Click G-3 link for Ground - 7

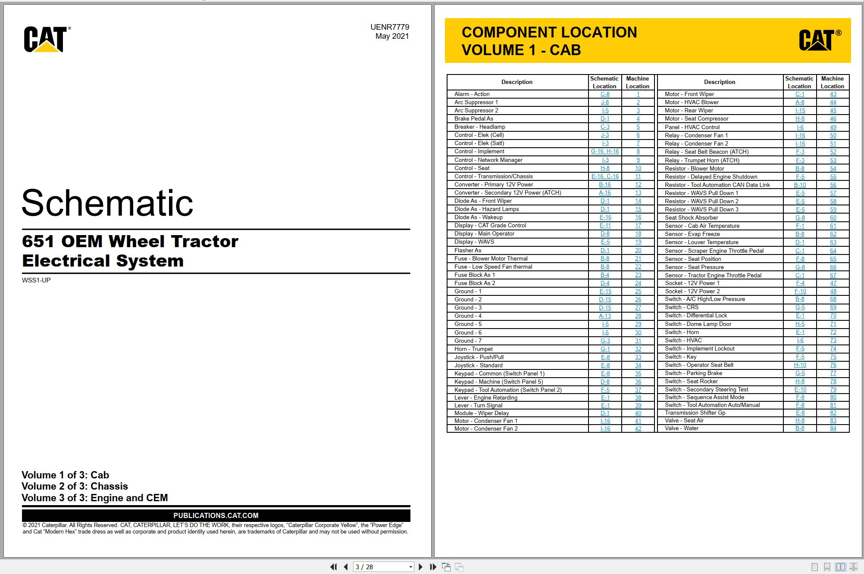tap(605, 341)
